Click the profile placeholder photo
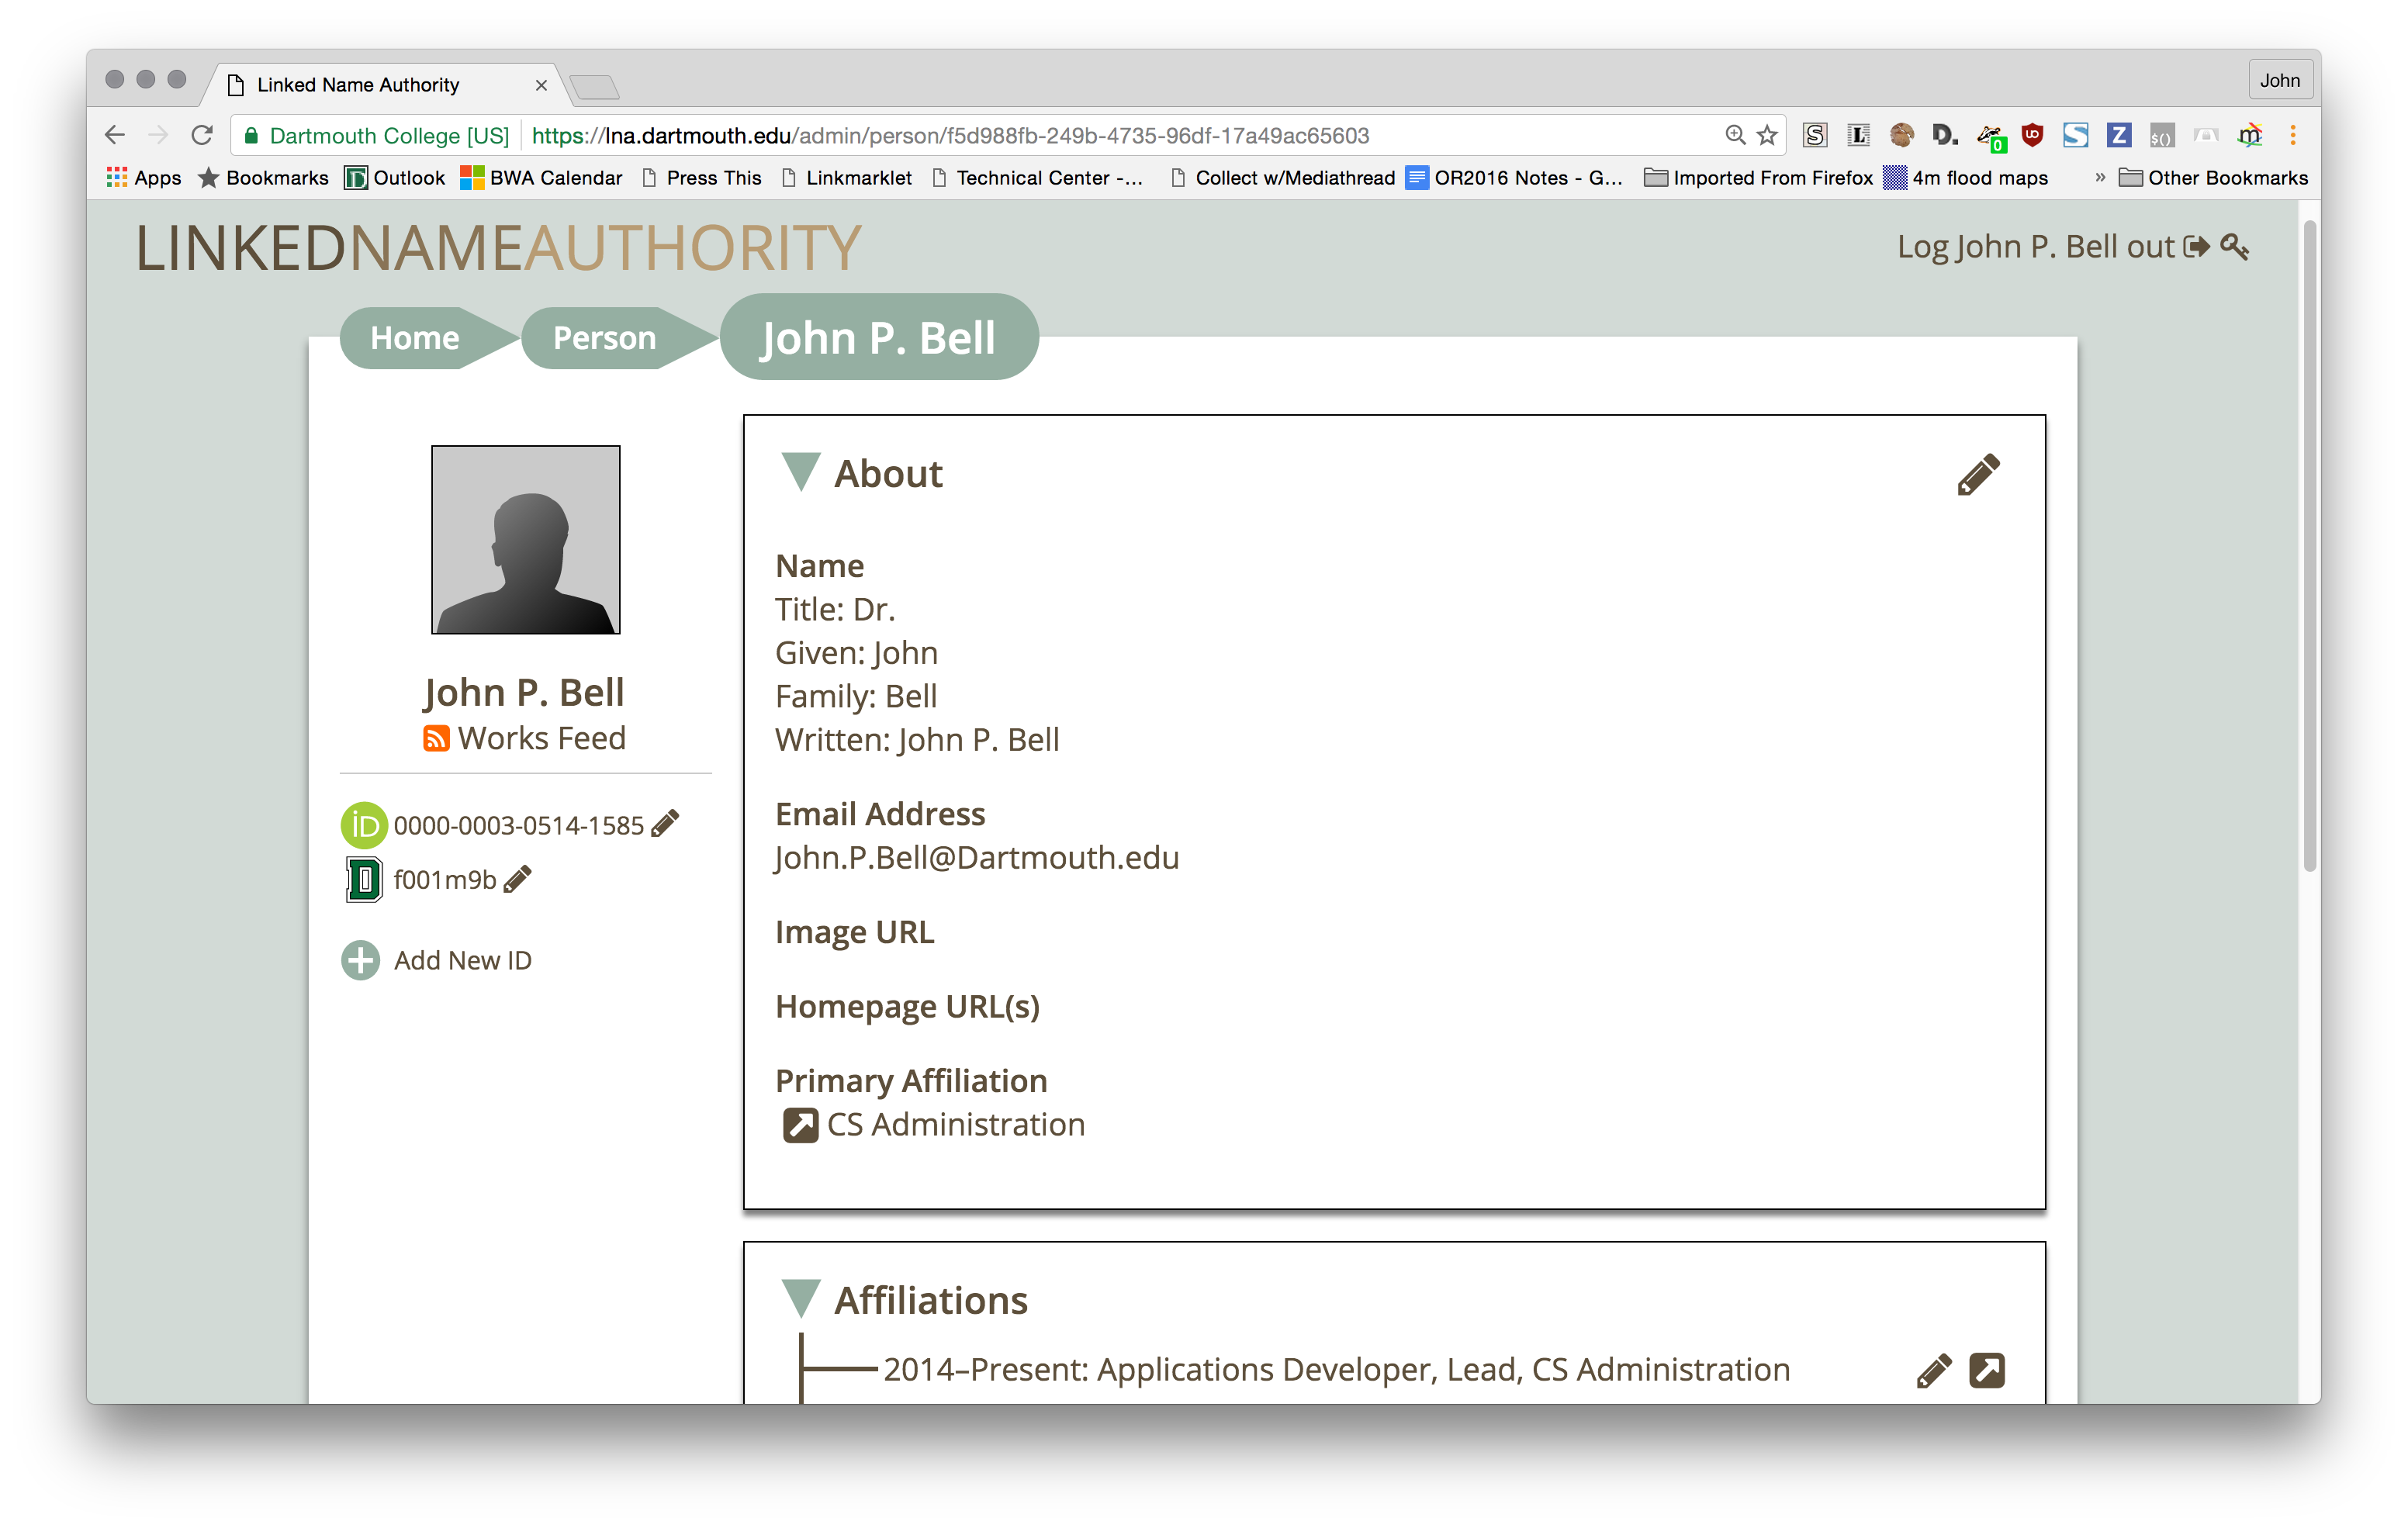The width and height of the screenshot is (2408, 1528). [526, 540]
